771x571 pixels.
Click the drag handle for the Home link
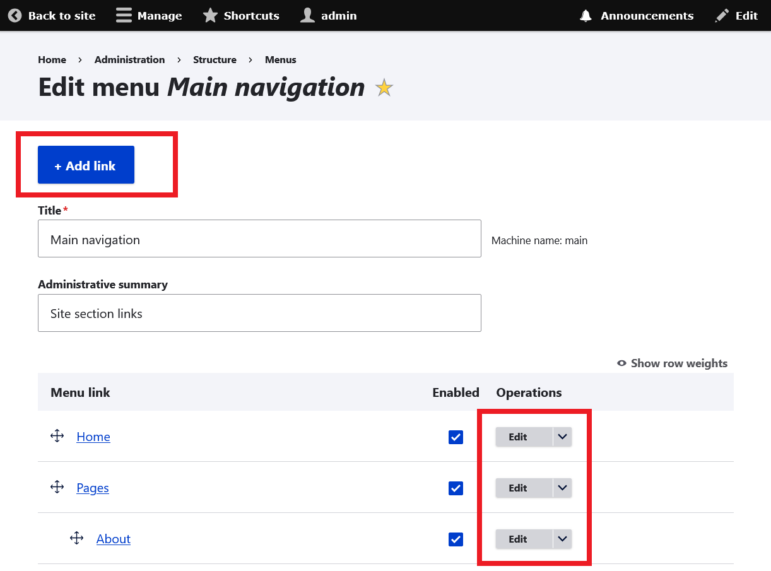57,435
